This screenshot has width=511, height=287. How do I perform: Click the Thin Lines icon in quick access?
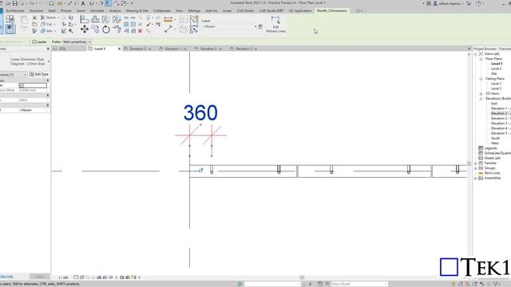click(109, 3)
